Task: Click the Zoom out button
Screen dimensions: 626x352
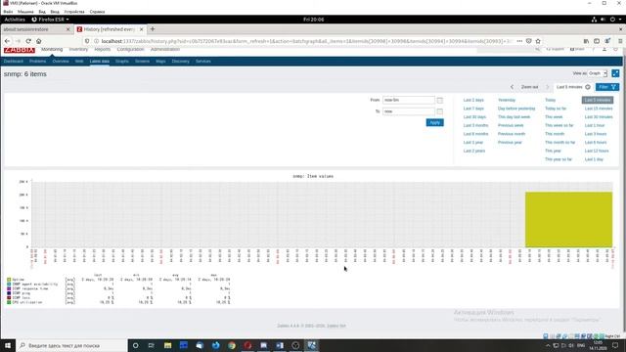Action: pos(529,87)
